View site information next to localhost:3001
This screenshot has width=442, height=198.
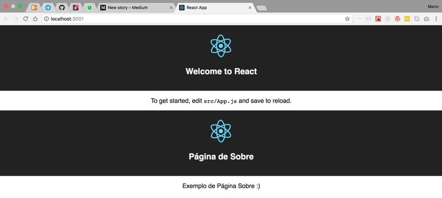[46, 19]
